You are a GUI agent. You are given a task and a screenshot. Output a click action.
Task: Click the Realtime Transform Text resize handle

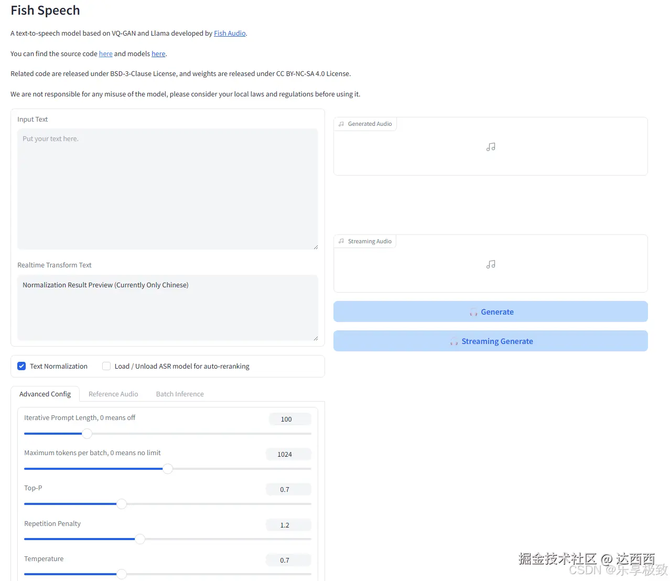(316, 338)
